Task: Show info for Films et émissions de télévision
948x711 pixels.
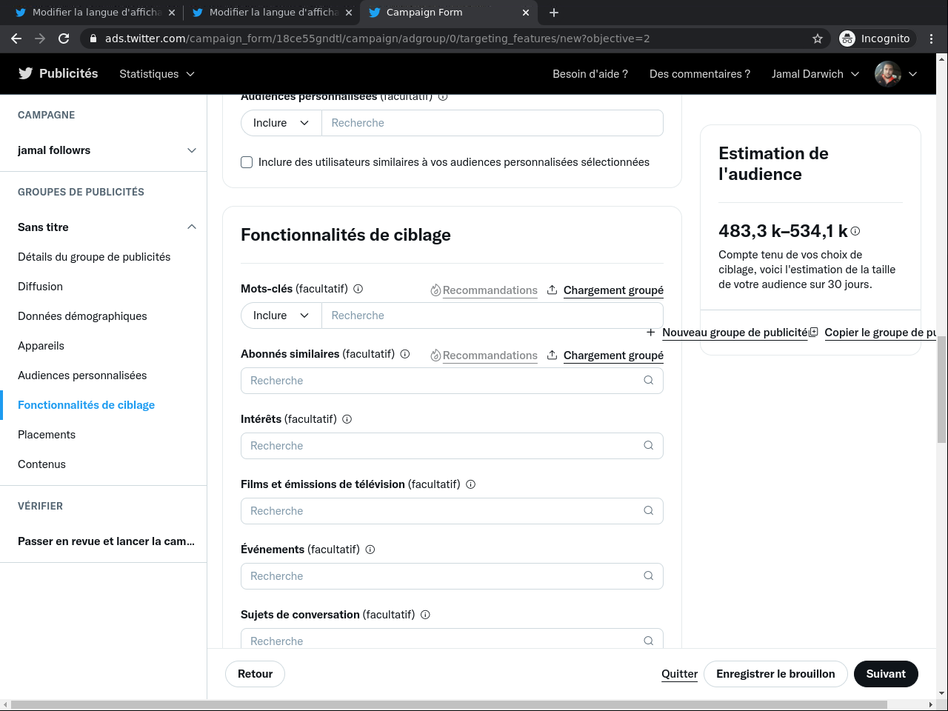Action: coord(470,484)
